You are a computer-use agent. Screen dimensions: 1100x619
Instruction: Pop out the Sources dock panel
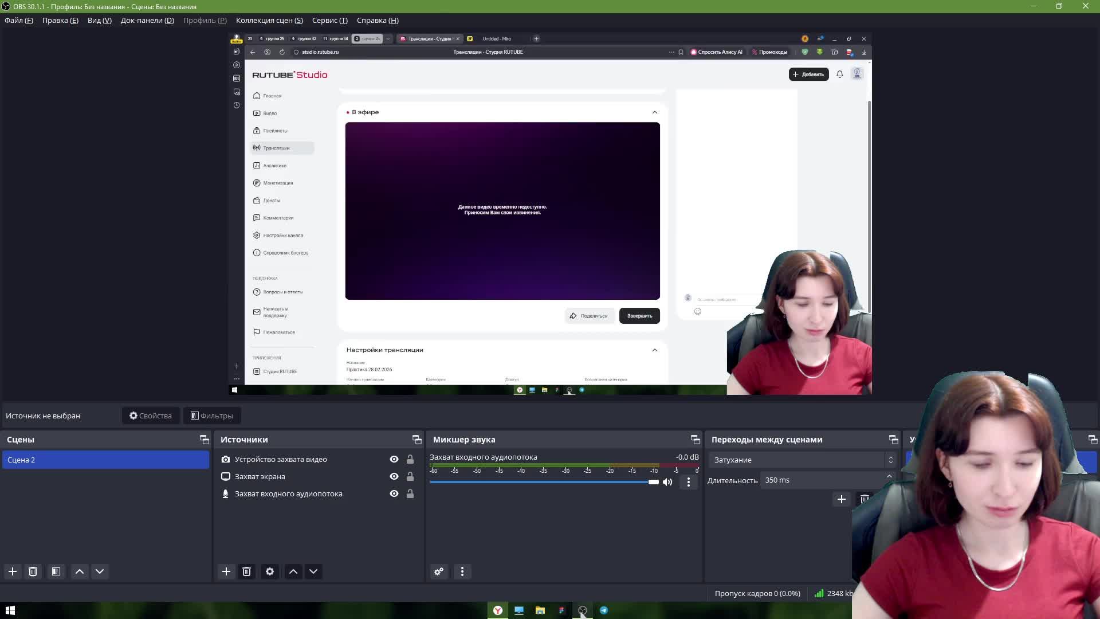click(417, 440)
